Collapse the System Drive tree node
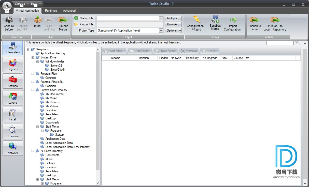 (x=33, y=57)
